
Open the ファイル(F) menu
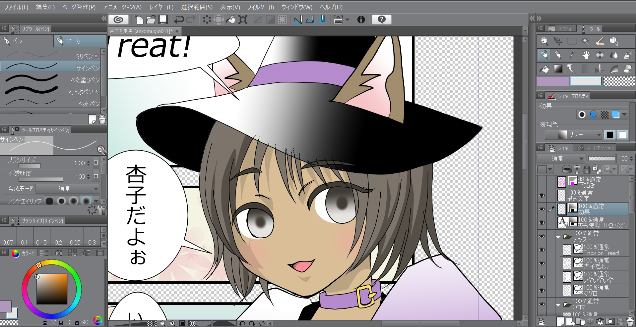[x=16, y=7]
